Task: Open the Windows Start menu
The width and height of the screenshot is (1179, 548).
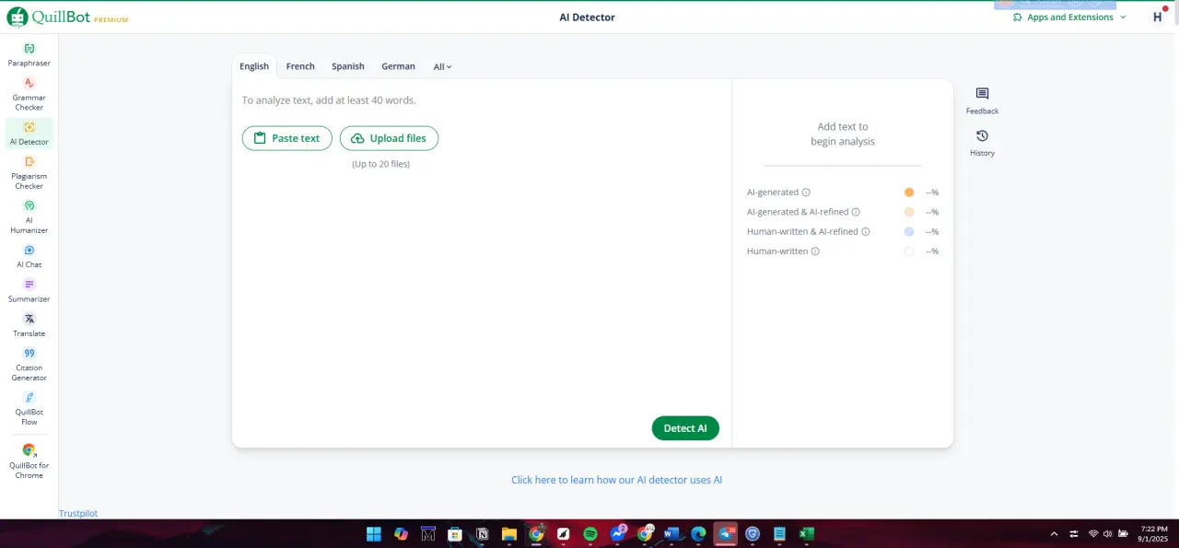Action: (x=374, y=534)
